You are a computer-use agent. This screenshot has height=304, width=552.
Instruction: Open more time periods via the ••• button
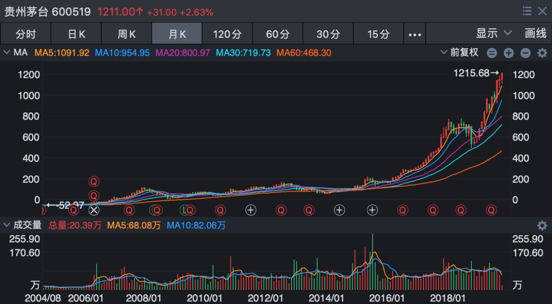tap(415, 34)
